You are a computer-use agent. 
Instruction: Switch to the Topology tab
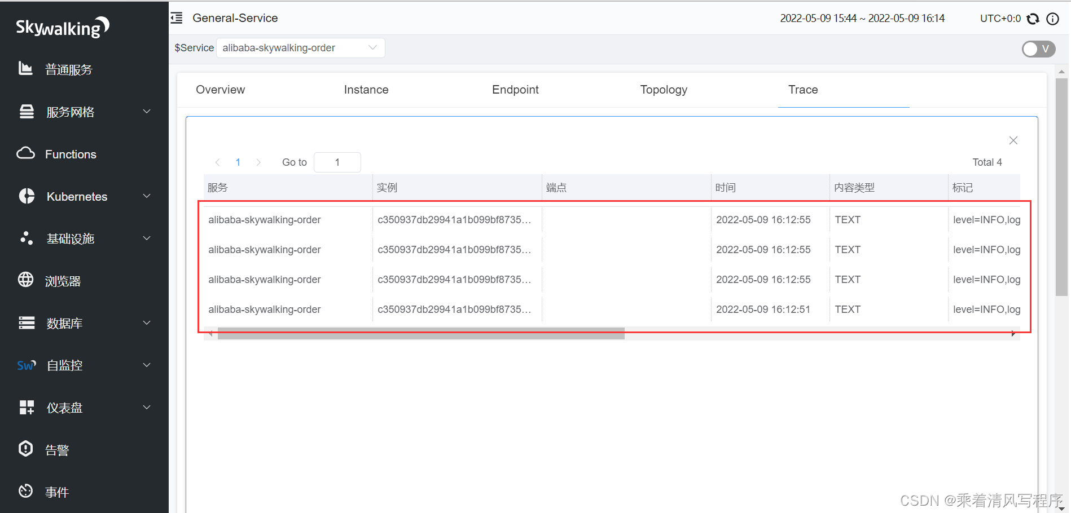(664, 90)
